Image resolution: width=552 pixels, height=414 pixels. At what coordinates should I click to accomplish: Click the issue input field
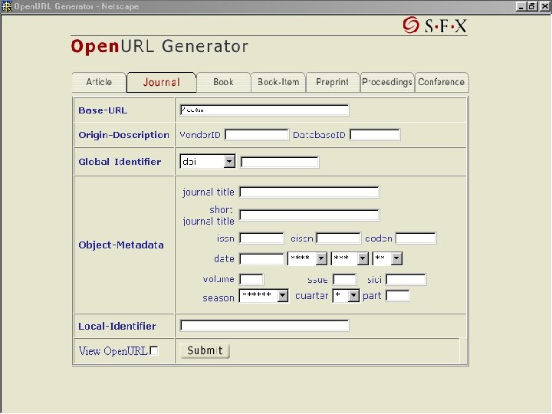[345, 280]
